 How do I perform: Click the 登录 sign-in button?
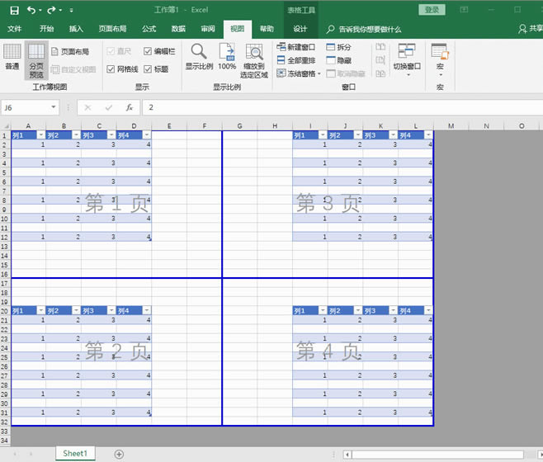point(432,10)
